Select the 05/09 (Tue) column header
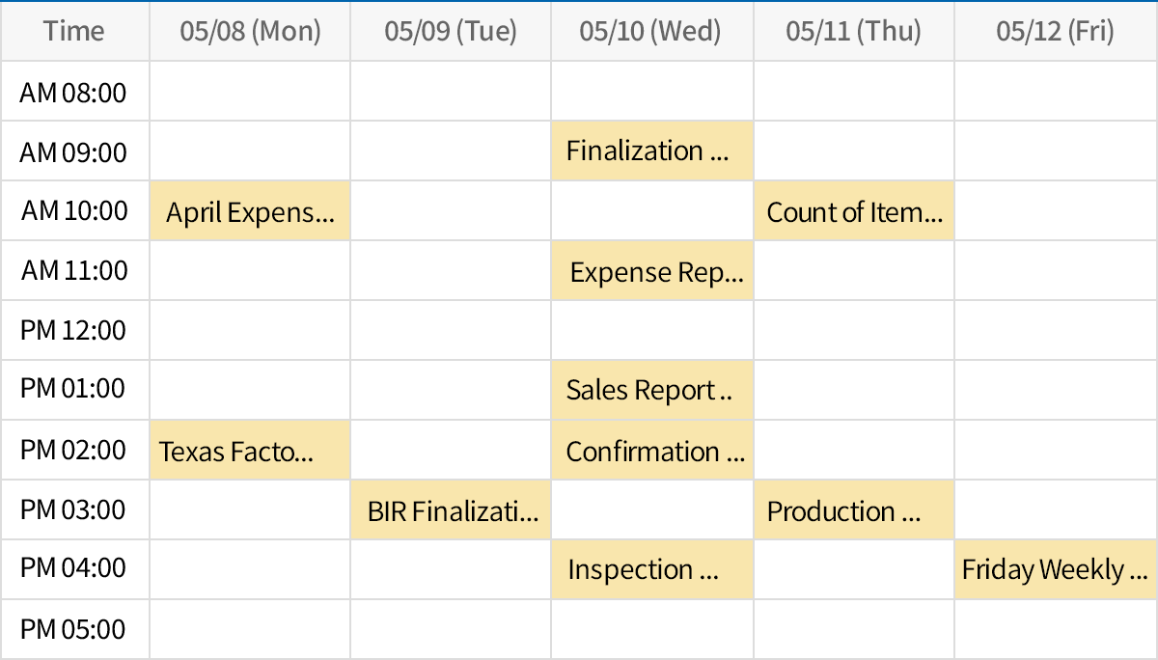This screenshot has height=660, width=1158. [451, 32]
